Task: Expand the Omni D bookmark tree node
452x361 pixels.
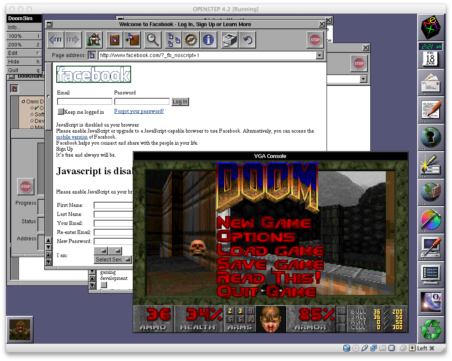Action: (23, 101)
